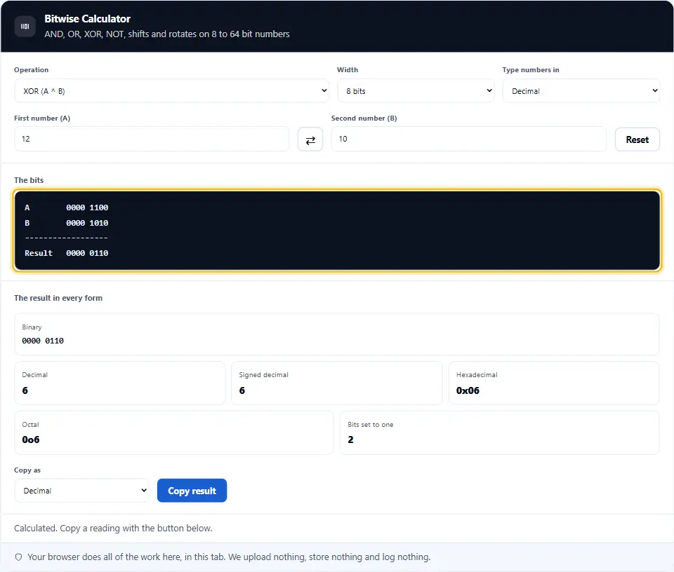
Task: Focus the Second number (B) input field
Action: pyautogui.click(x=468, y=139)
